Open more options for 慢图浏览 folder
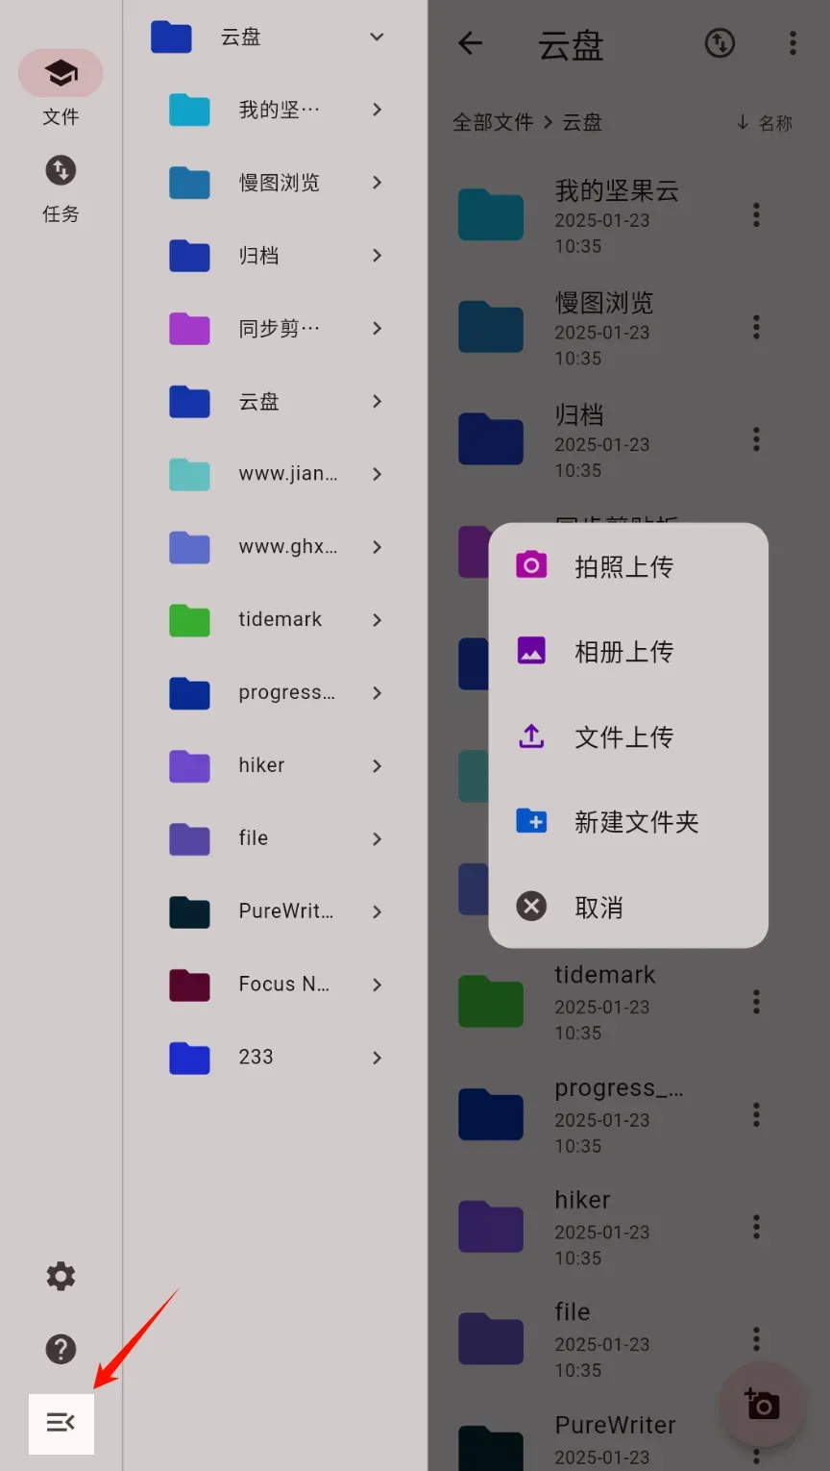This screenshot has height=1471, width=830. click(756, 328)
